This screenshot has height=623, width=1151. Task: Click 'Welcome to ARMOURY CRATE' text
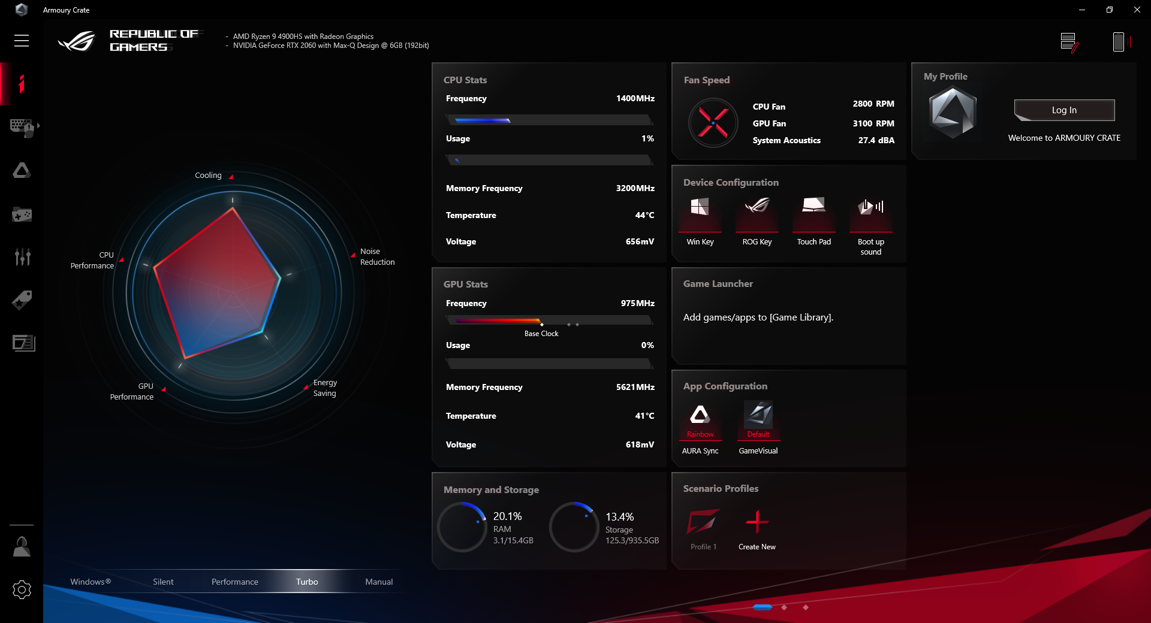[1064, 138]
